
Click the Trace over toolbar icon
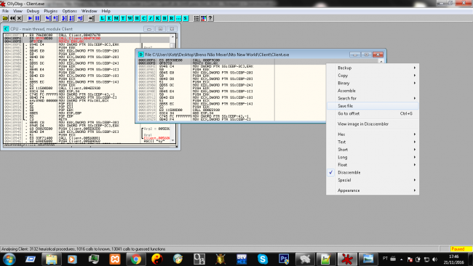(71, 18)
